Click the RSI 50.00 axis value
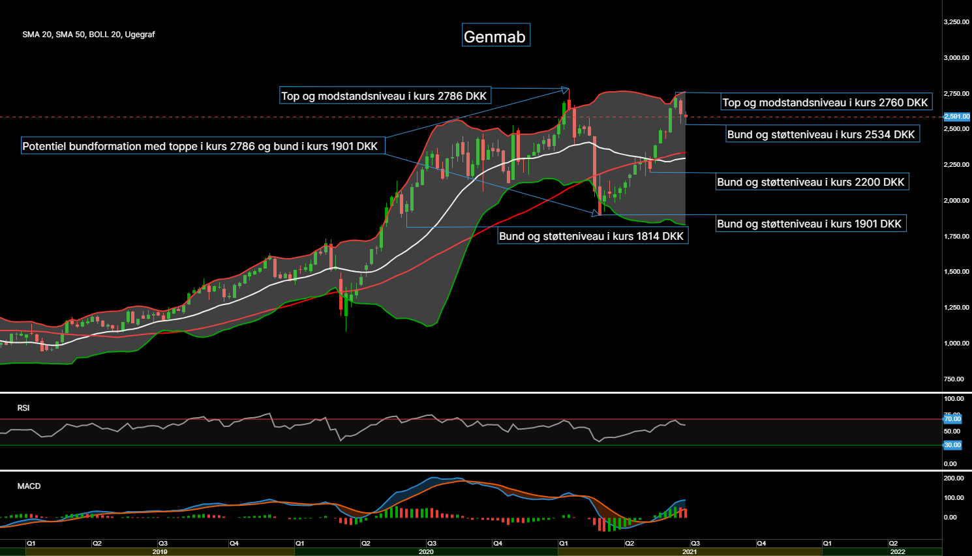This screenshot has height=556, width=972. click(952, 432)
